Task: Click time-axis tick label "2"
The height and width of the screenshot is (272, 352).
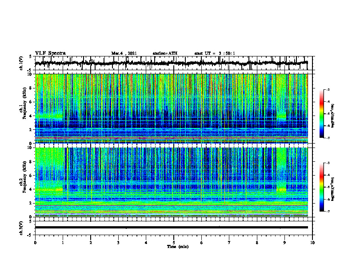Action: click(91, 243)
